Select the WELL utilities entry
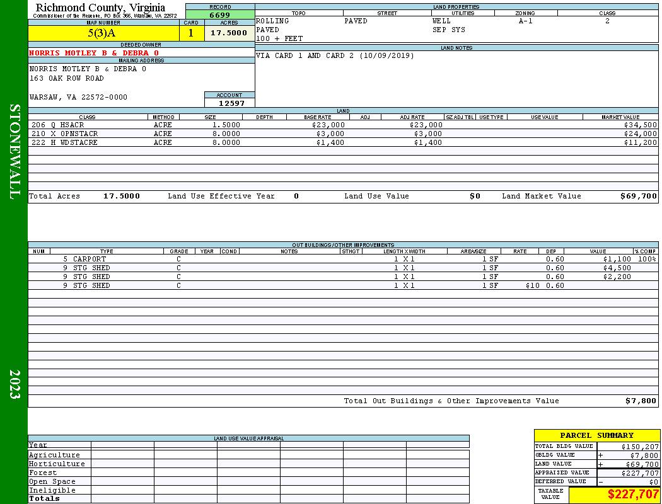 tap(441, 21)
